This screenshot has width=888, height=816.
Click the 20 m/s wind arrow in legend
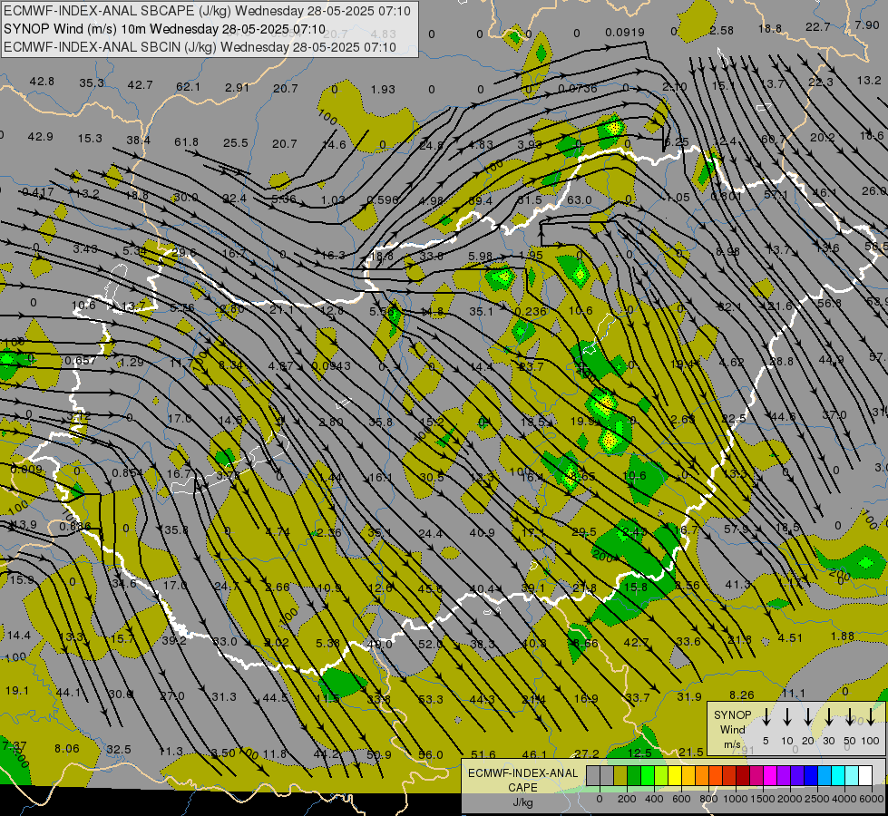[807, 717]
